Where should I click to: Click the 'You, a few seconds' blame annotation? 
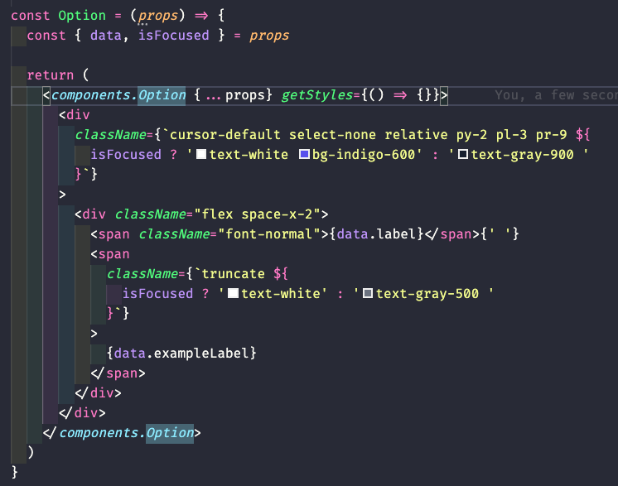[556, 95]
